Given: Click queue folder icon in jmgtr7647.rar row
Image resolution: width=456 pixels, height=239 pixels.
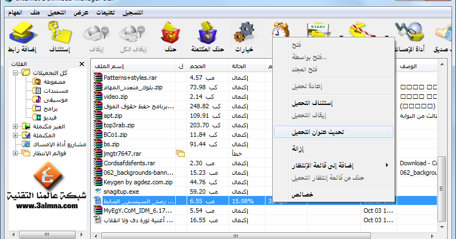Looking at the screenshot, I should point(180,154).
